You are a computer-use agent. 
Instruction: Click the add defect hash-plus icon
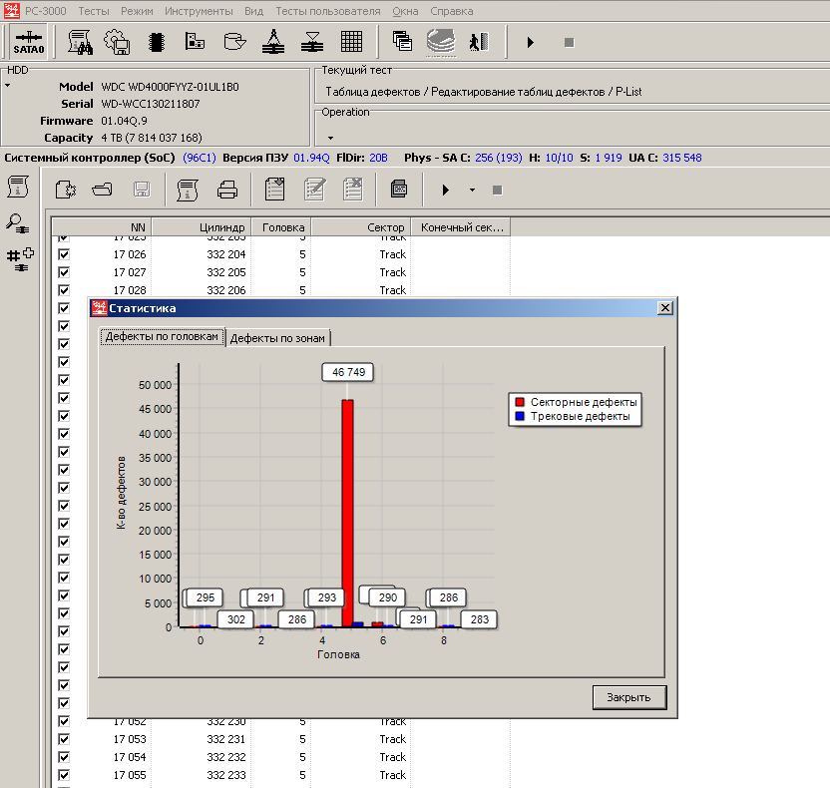pos(20,260)
